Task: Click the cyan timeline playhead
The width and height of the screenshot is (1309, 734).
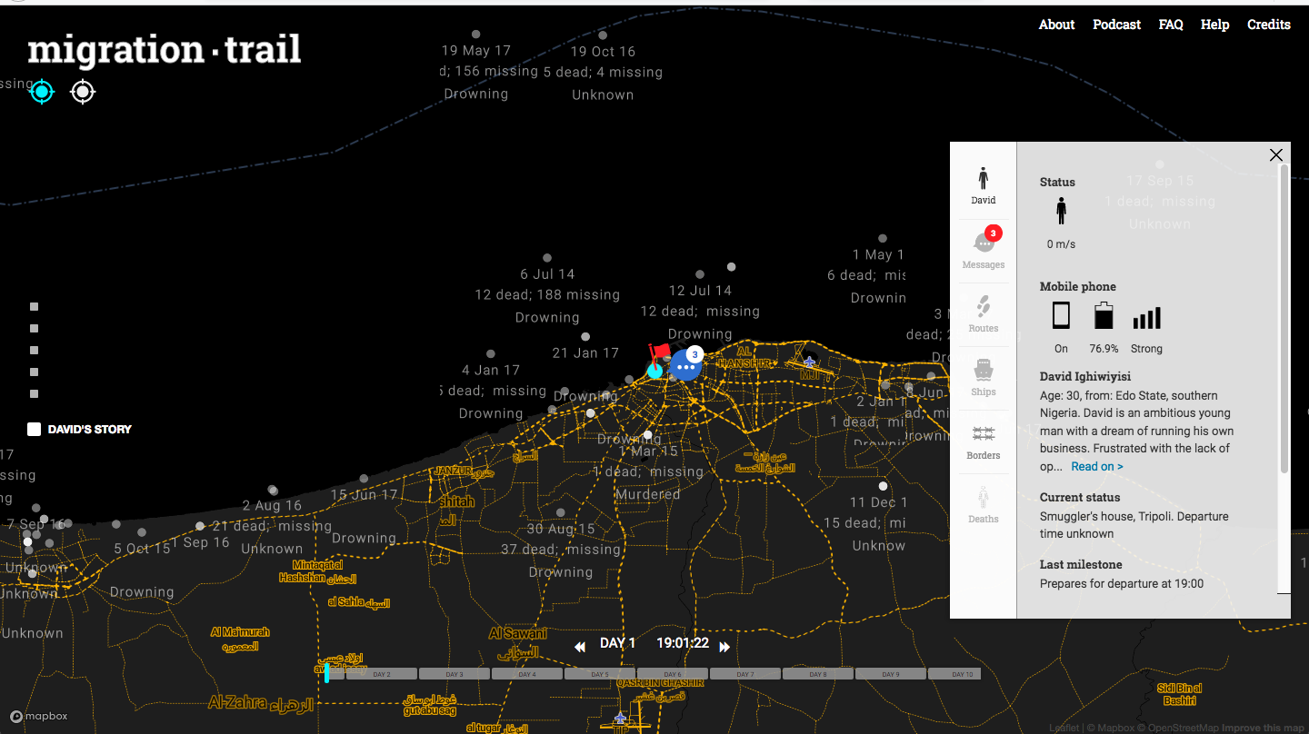Action: (x=326, y=673)
